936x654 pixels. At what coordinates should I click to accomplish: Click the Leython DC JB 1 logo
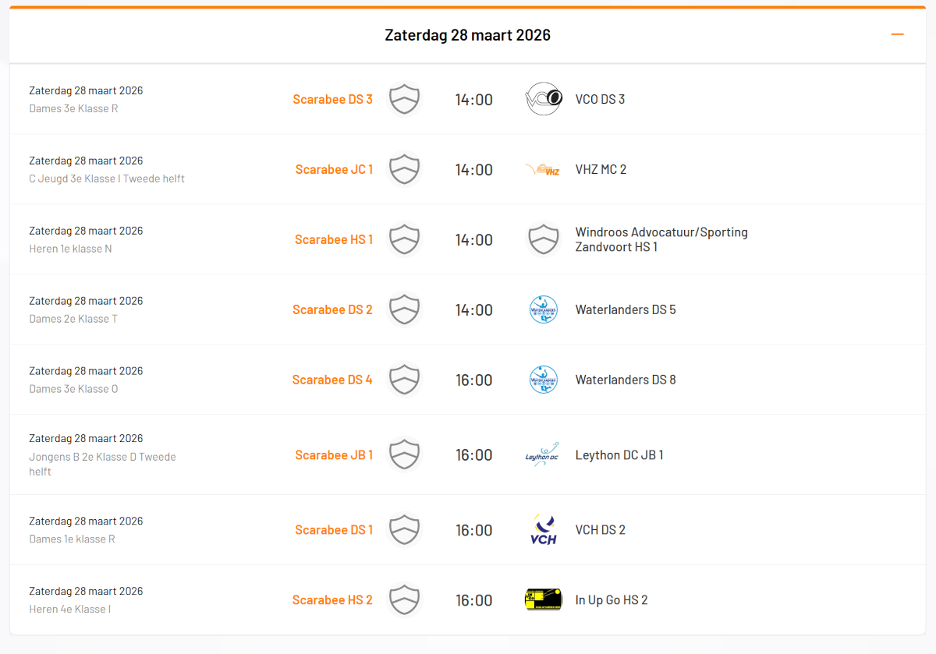point(543,455)
